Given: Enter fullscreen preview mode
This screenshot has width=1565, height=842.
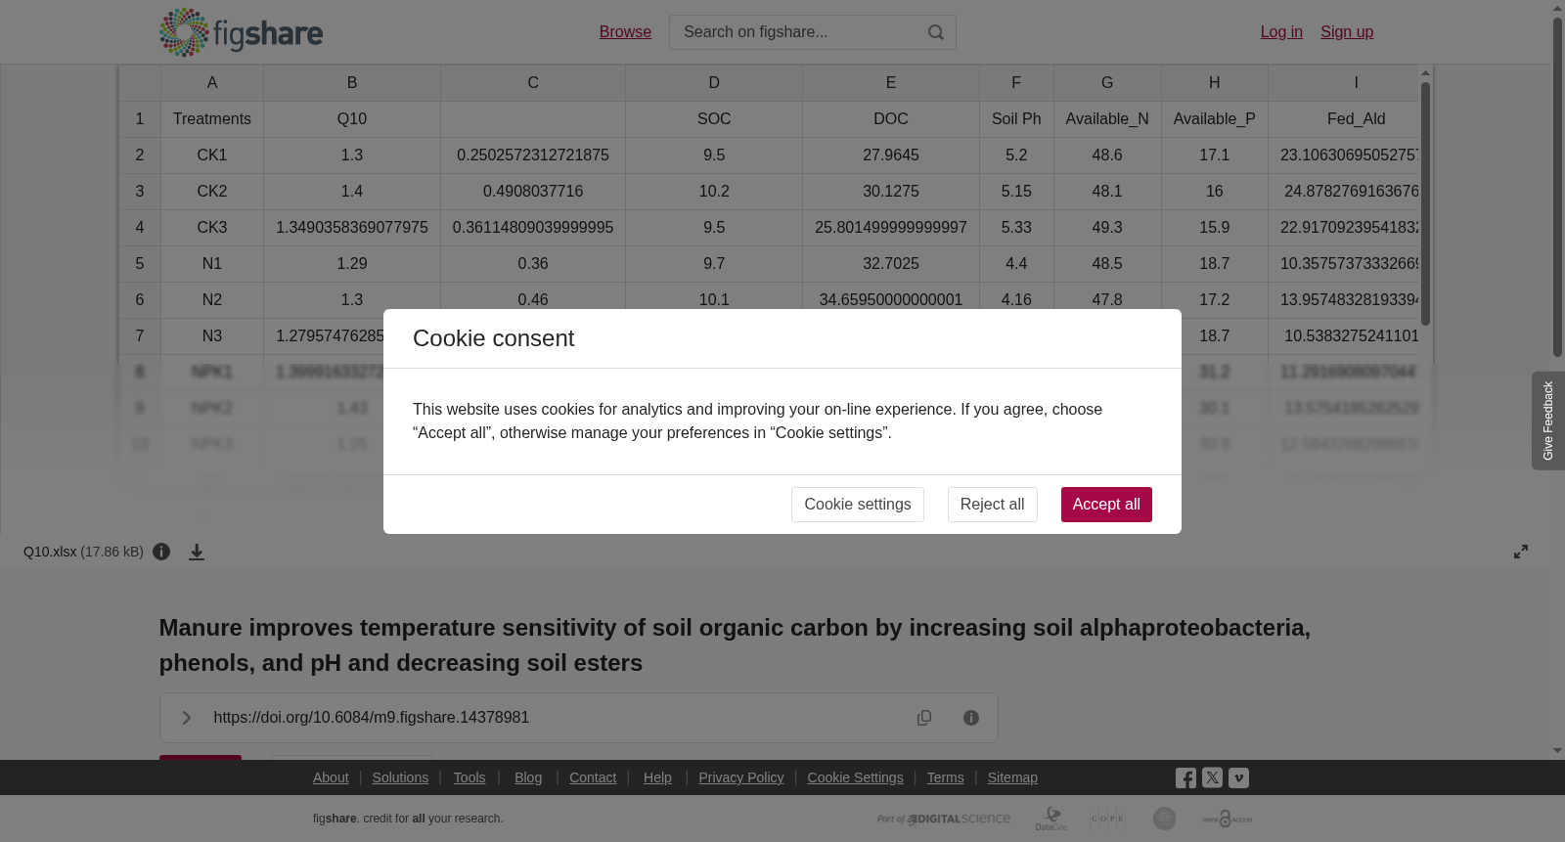Looking at the screenshot, I should pos(1521,552).
